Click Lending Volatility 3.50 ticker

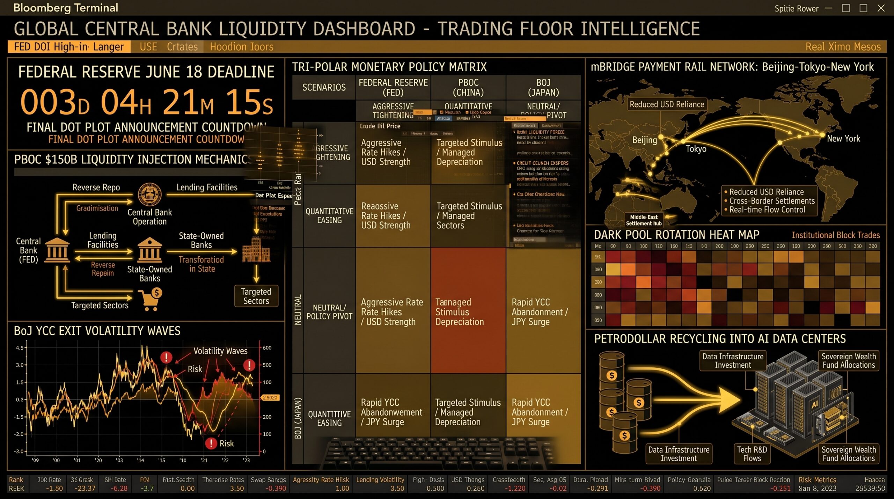point(380,484)
